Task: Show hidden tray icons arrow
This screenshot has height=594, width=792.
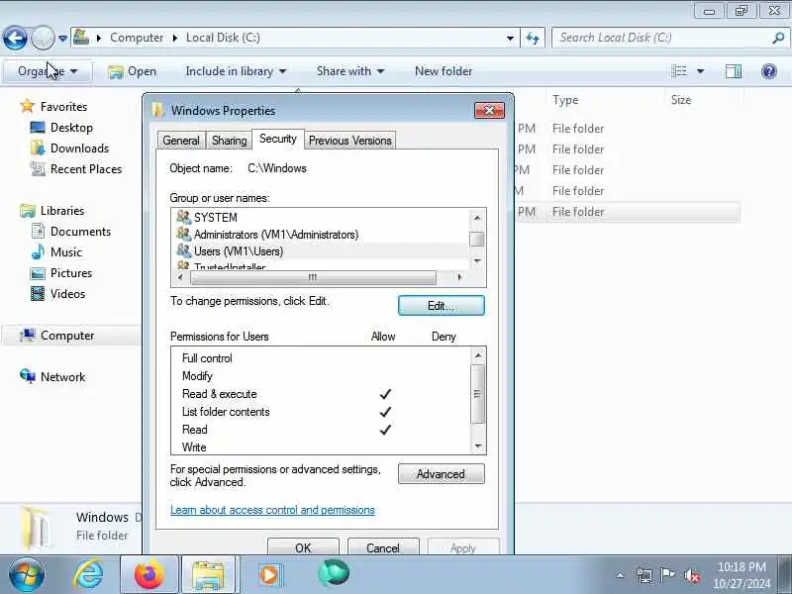Action: [x=621, y=575]
